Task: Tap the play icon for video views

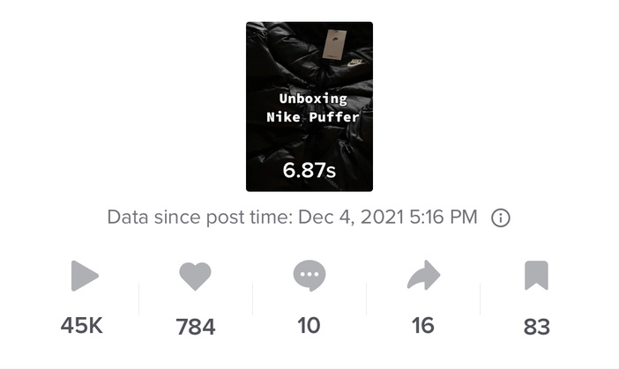Action: 84,277
